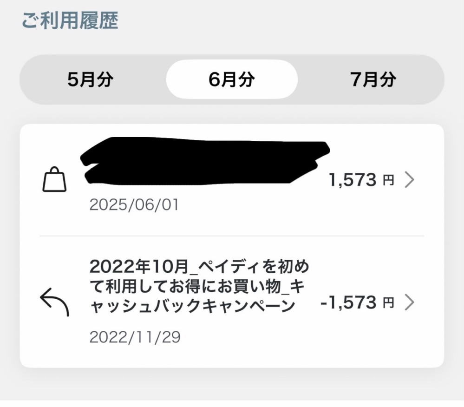The image size is (464, 407).
Task: Click the 円 label of the cashback amount
Action: pos(388,303)
